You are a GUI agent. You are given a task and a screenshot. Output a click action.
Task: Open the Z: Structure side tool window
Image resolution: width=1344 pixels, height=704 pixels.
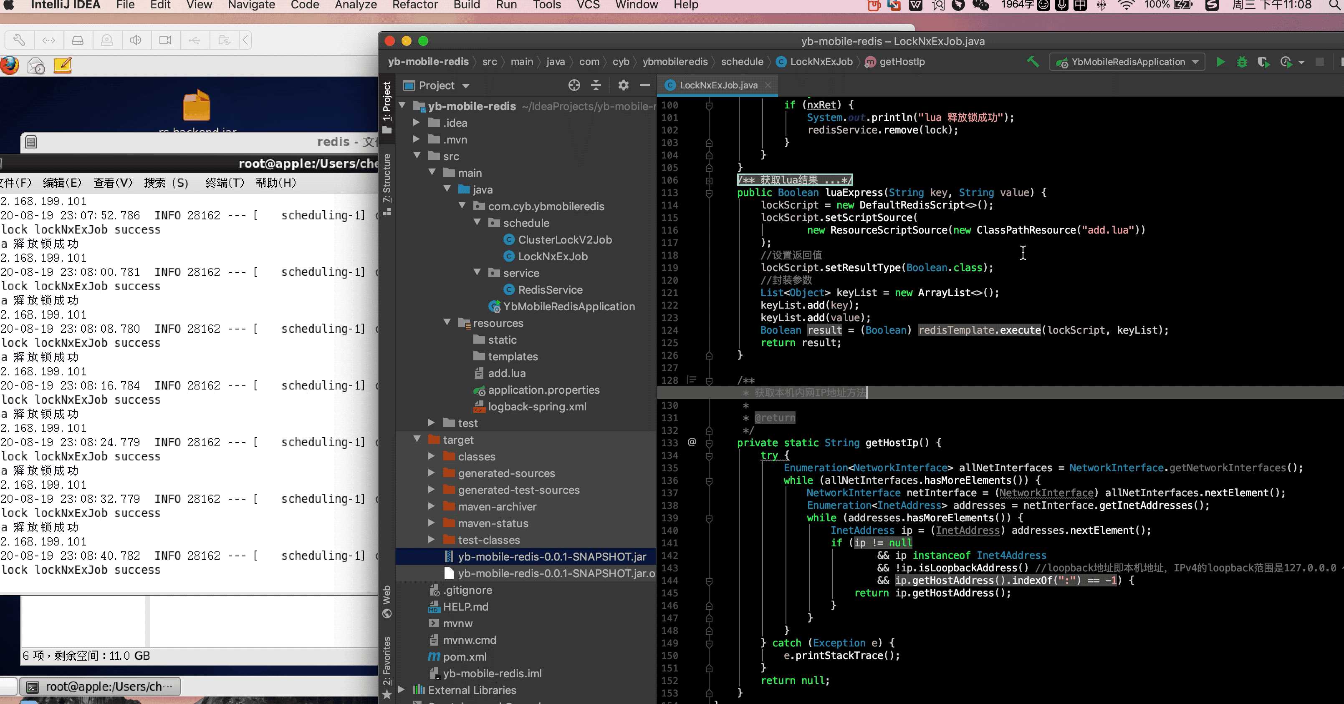pyautogui.click(x=387, y=184)
